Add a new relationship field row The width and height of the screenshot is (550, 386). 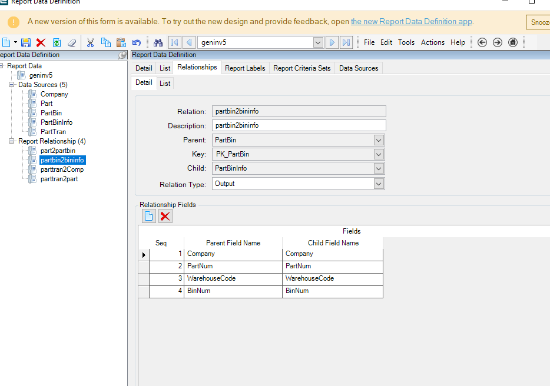pyautogui.click(x=149, y=216)
